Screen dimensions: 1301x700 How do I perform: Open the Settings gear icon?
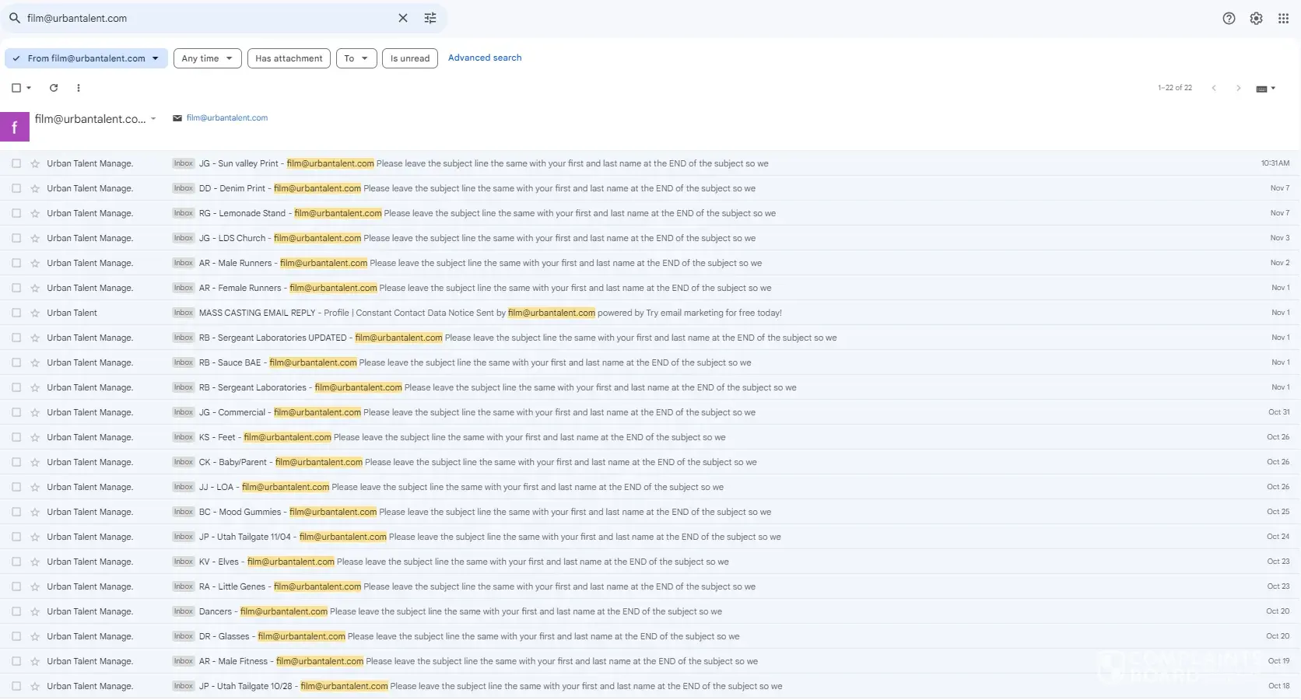pyautogui.click(x=1256, y=19)
